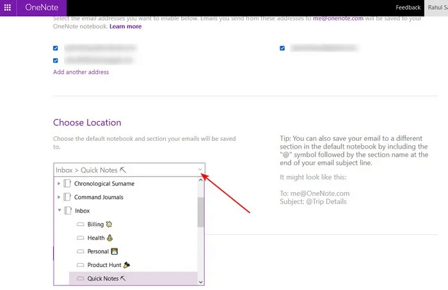Viewport: 448px width, 290px height.
Task: Choose the Chronological Surname entry
Action: 104,184
